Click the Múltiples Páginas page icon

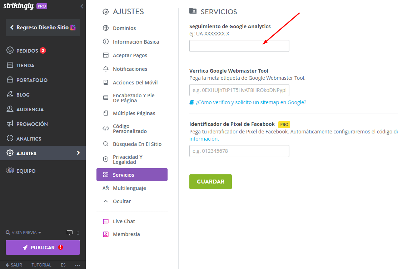106,113
